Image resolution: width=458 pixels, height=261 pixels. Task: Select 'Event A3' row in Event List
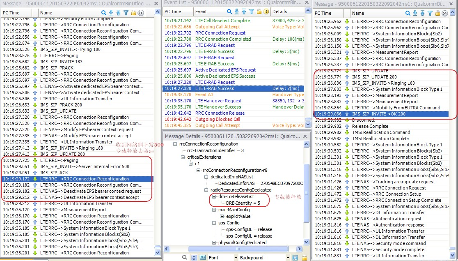(x=234, y=95)
